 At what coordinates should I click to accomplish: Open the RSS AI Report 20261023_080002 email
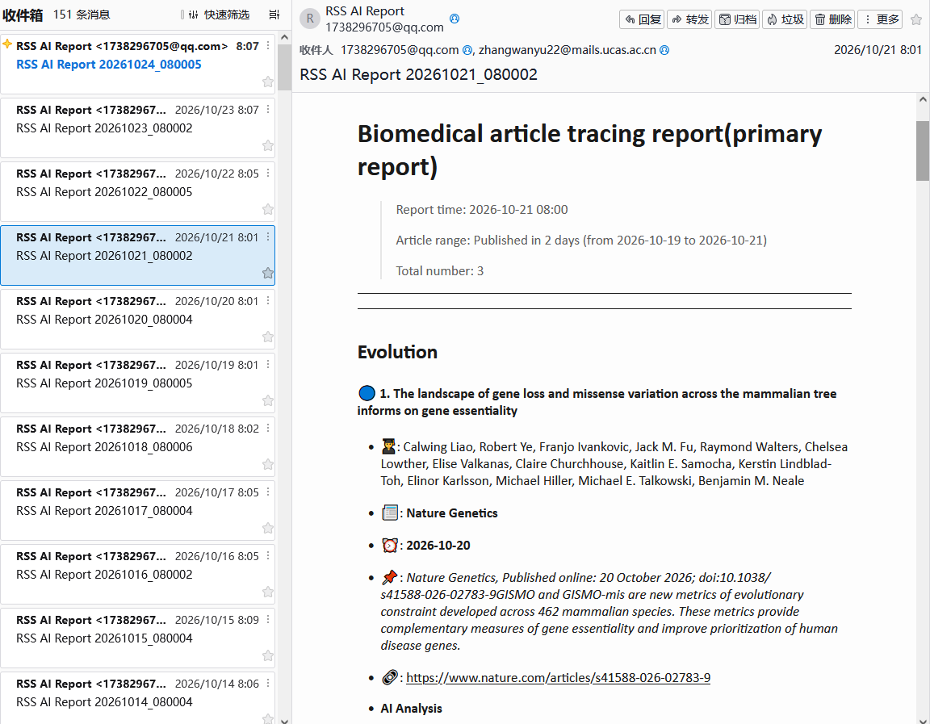pos(137,128)
